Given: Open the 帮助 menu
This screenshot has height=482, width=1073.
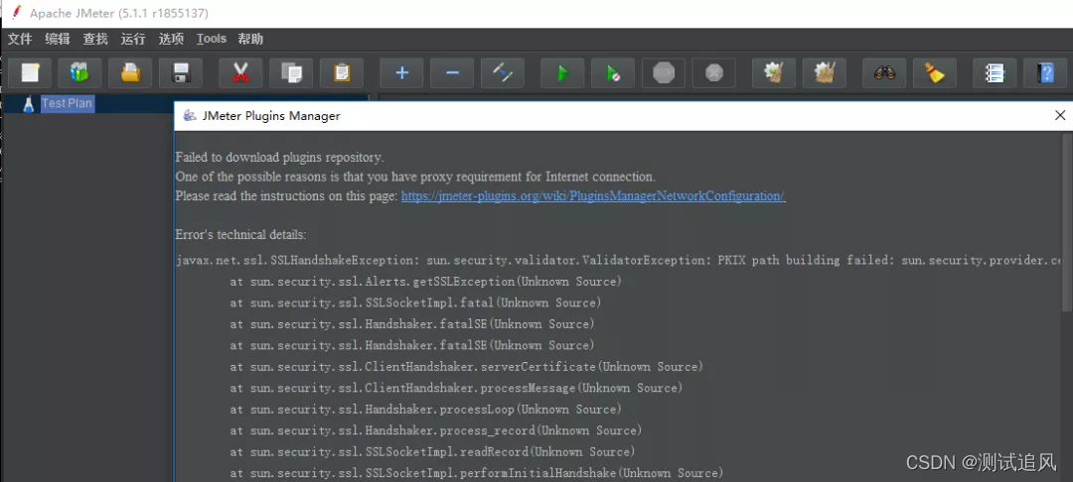Looking at the screenshot, I should tap(250, 39).
